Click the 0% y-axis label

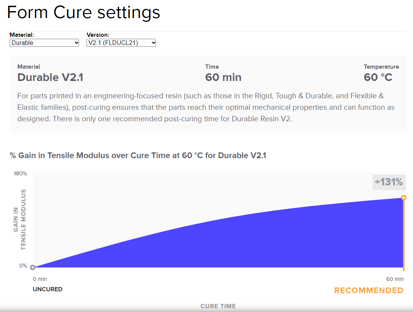[23, 266]
